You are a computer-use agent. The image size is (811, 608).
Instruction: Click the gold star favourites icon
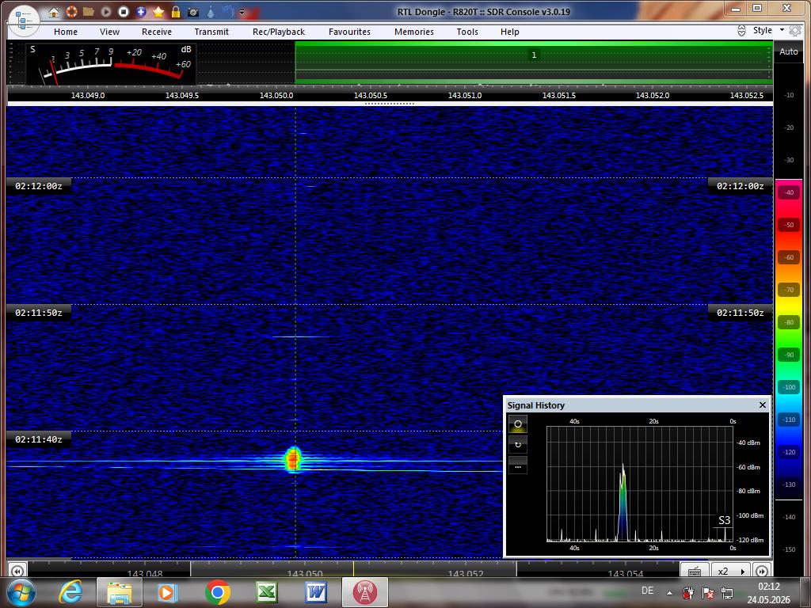click(158, 12)
